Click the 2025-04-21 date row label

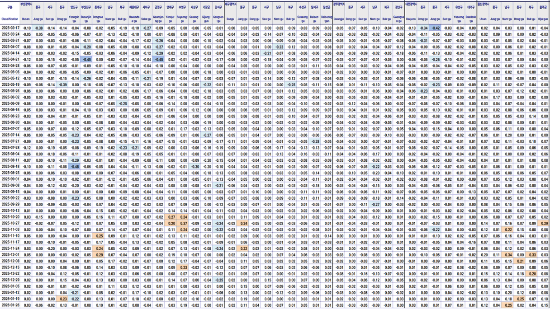pyautogui.click(x=10, y=60)
